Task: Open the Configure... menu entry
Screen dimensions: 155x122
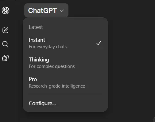Action: coord(65,103)
